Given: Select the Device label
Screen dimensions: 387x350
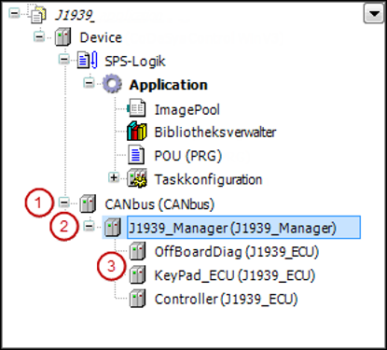Looking at the screenshot, I should click(101, 37).
